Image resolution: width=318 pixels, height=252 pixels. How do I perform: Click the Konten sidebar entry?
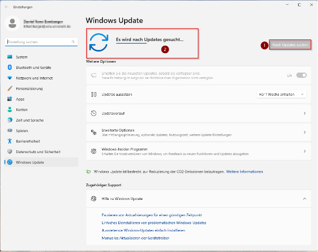point(41,109)
